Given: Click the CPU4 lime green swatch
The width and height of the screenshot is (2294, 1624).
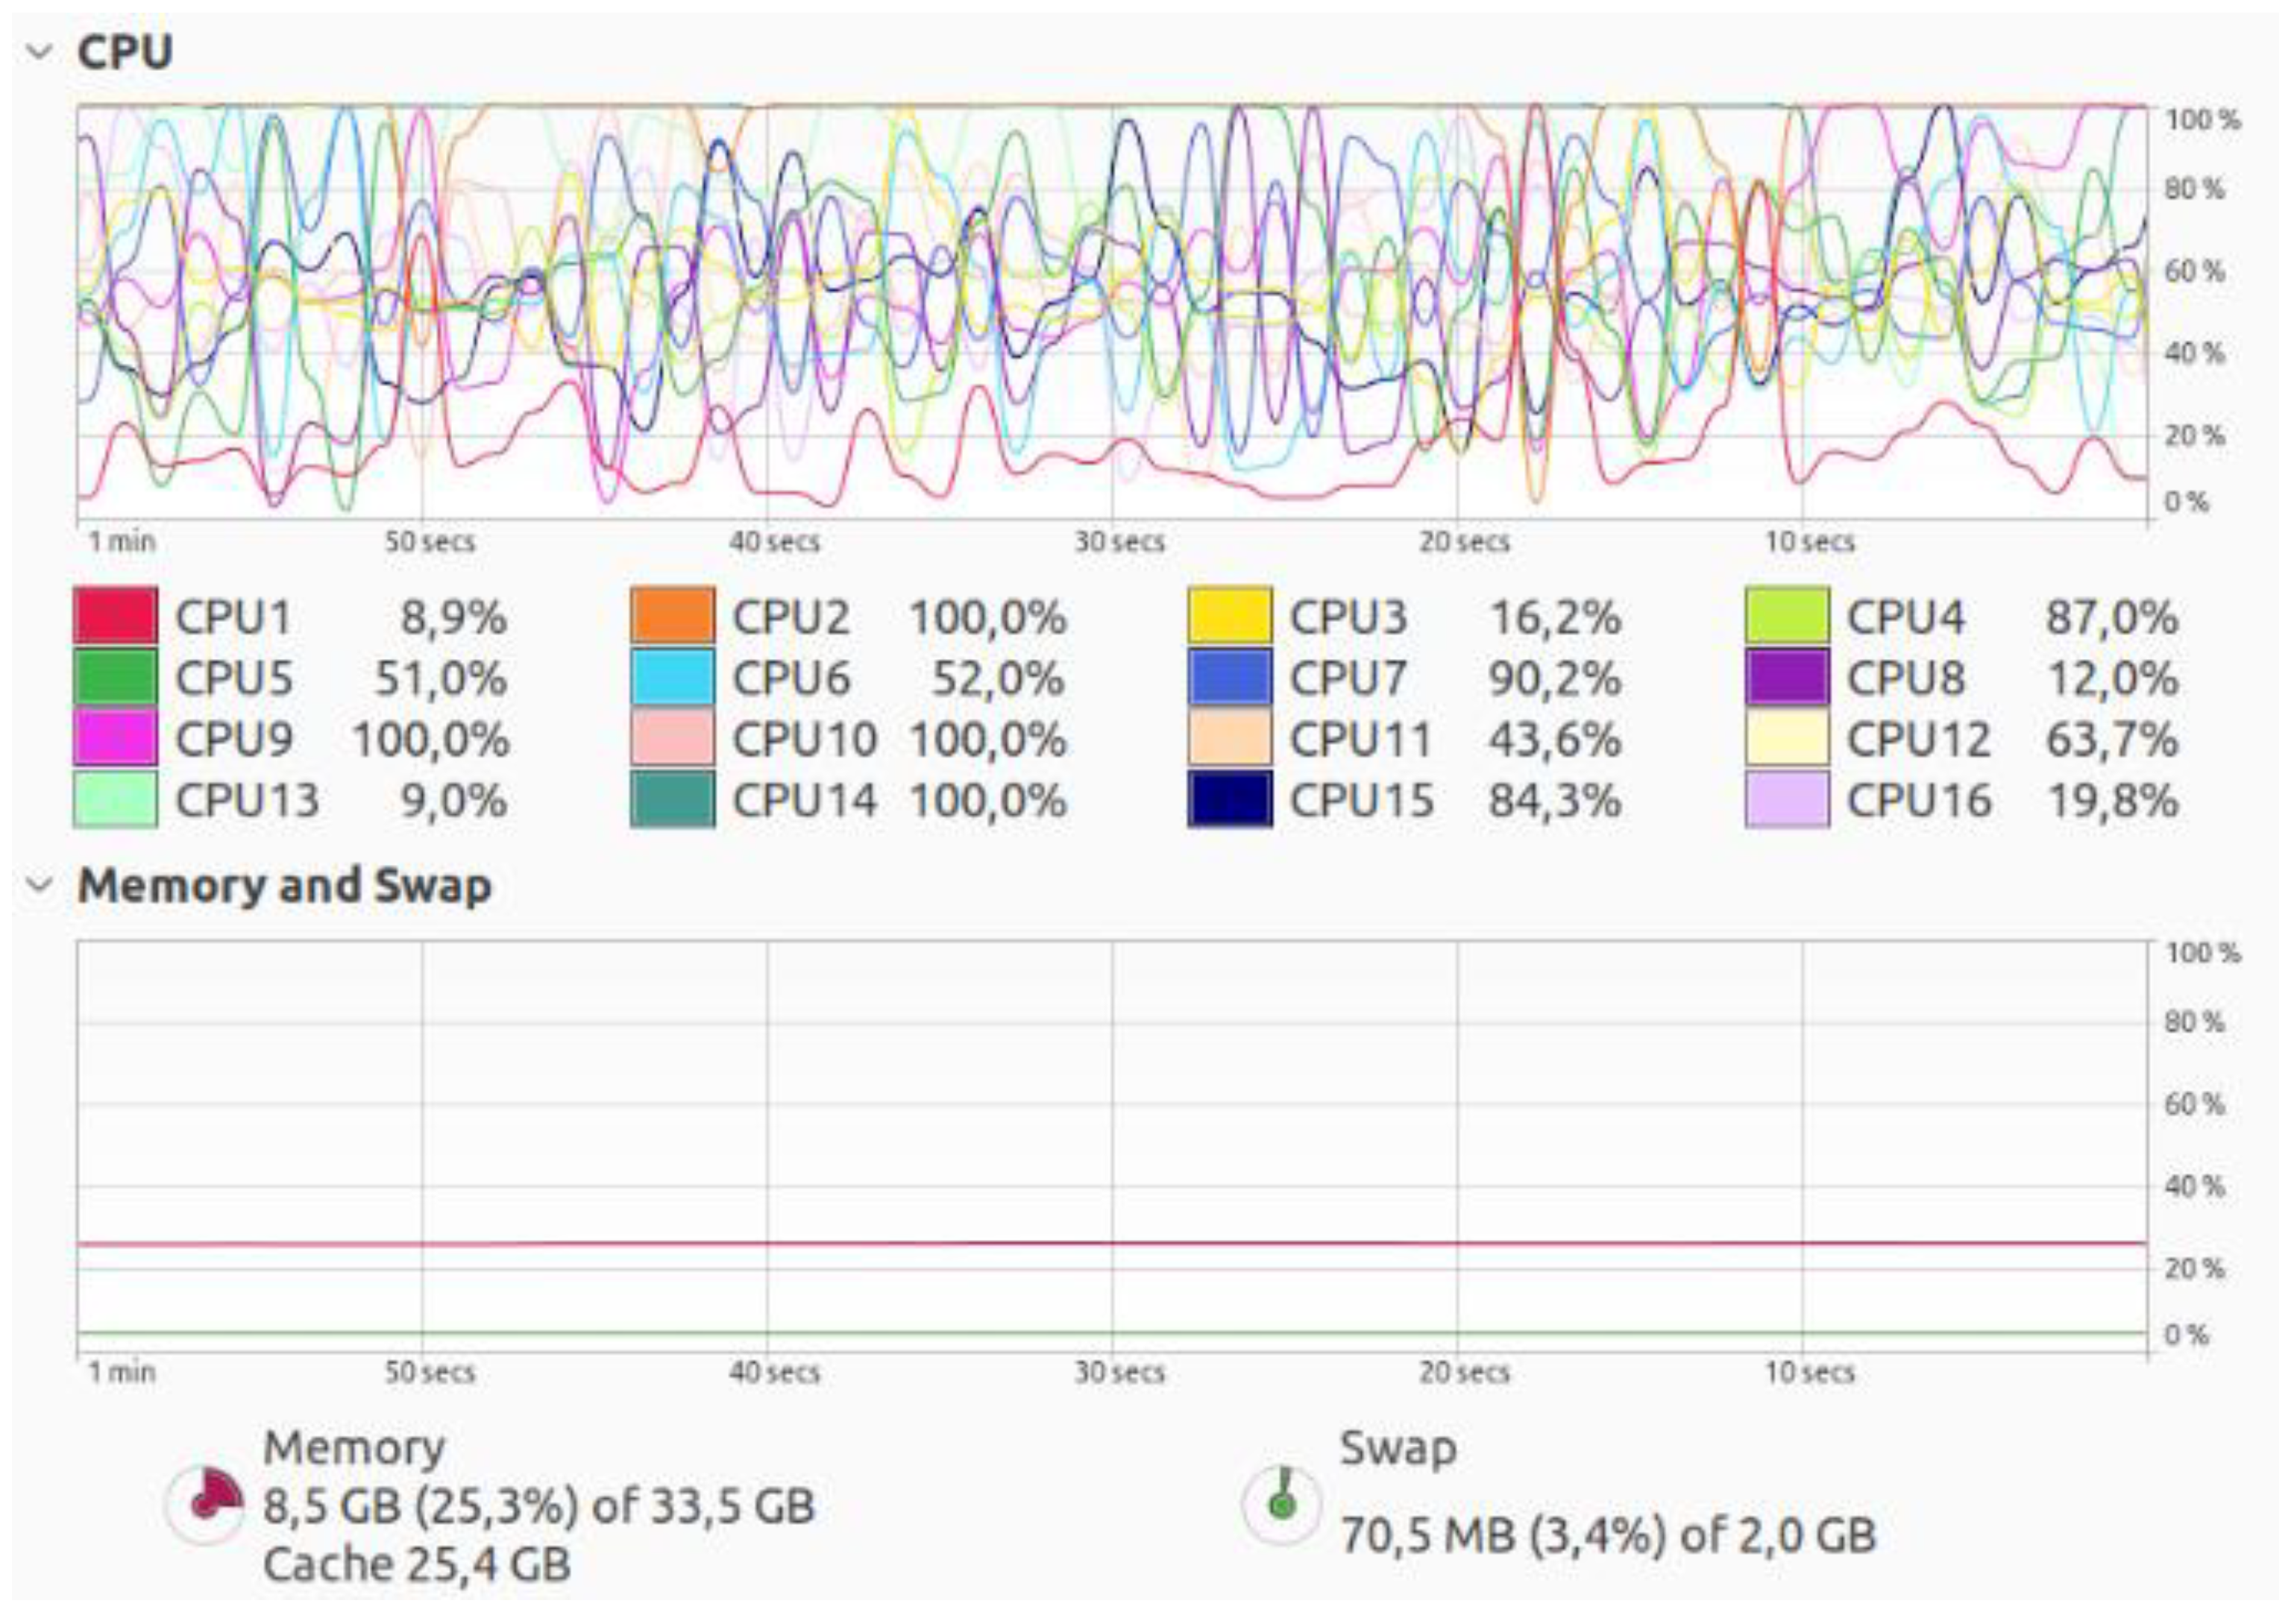Looking at the screenshot, I should click(x=1787, y=615).
